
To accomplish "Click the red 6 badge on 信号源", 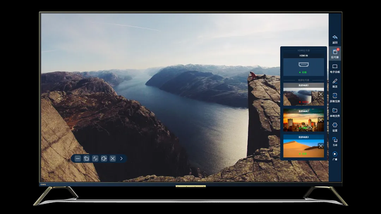I will (338, 49).
